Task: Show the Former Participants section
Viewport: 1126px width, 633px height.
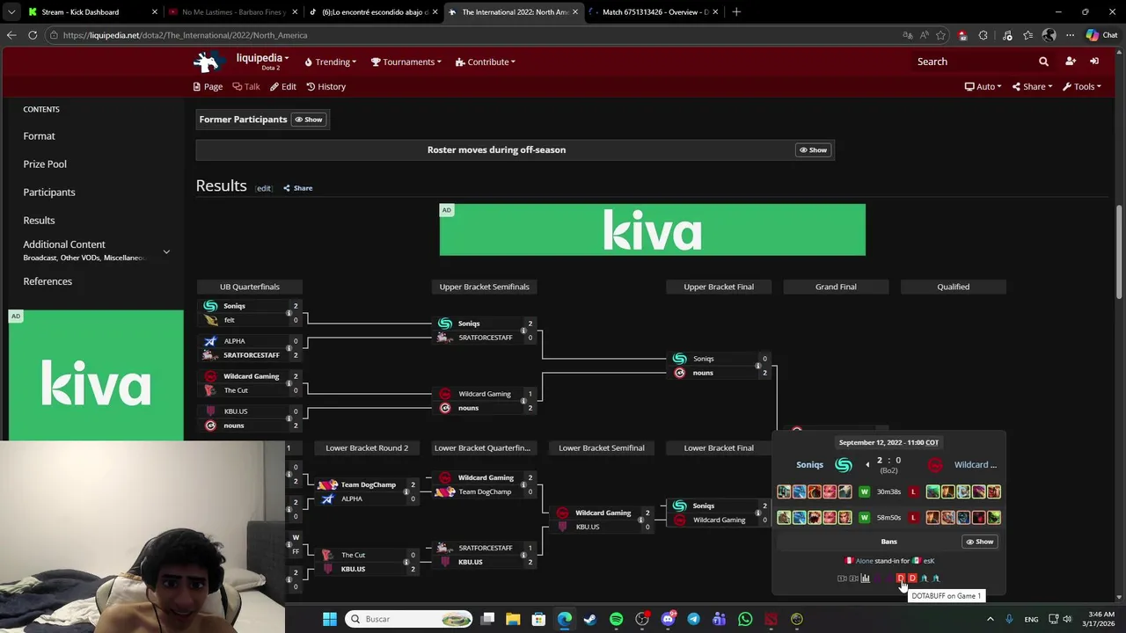Action: (309, 120)
